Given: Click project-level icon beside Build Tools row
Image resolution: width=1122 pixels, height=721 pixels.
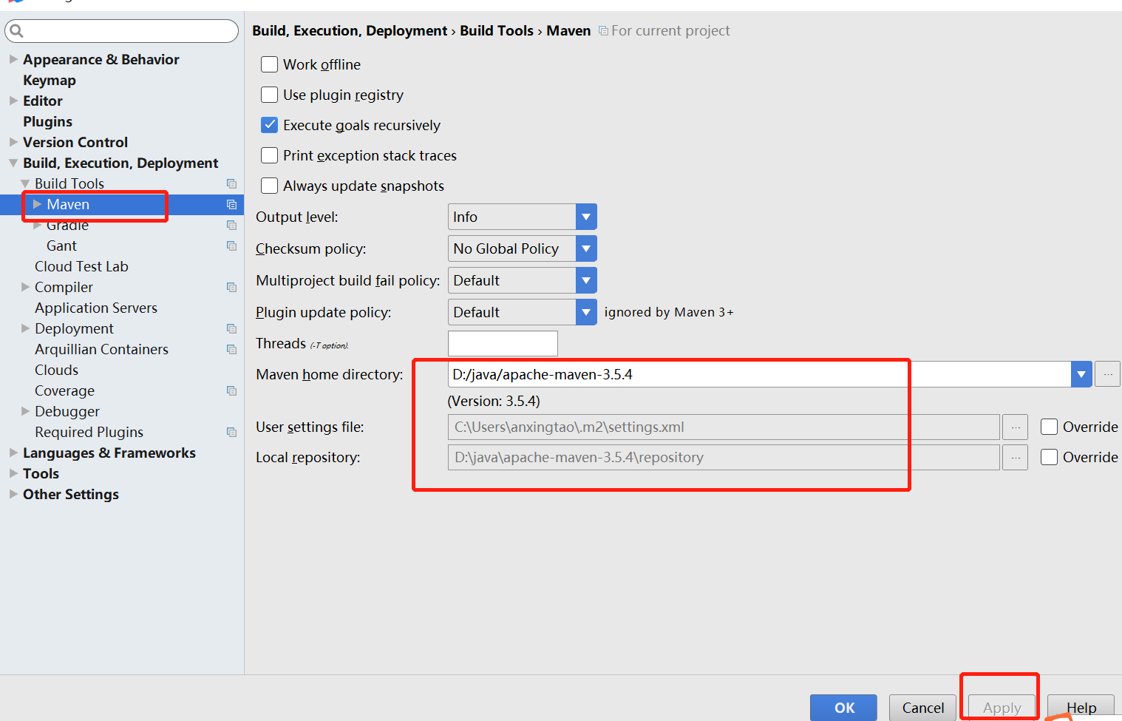Looking at the screenshot, I should (x=231, y=183).
